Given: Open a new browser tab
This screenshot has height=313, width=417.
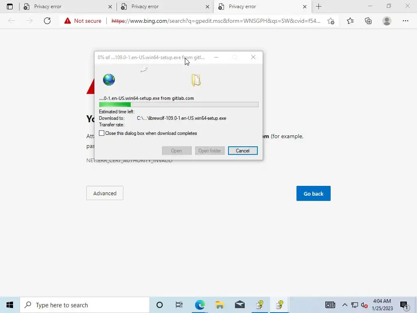Looking at the screenshot, I should 318,7.
